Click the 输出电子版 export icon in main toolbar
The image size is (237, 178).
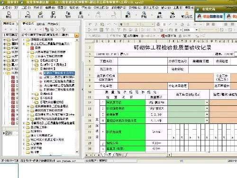(x=187, y=14)
